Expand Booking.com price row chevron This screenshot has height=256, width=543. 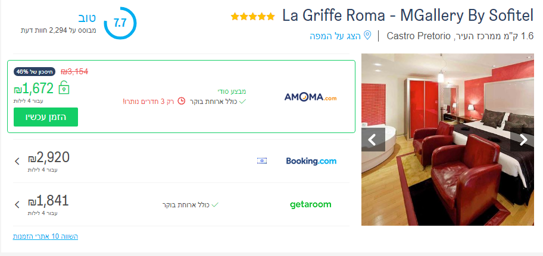[x=17, y=161]
